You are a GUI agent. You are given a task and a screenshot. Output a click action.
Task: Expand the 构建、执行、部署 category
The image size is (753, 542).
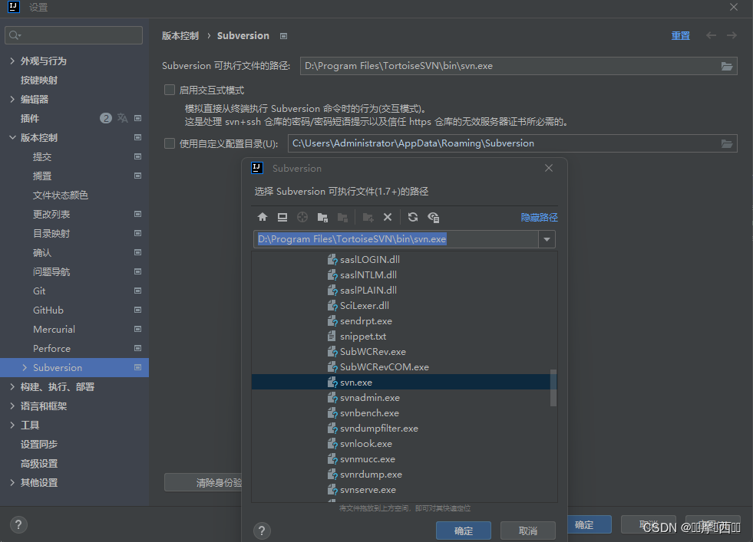point(12,386)
